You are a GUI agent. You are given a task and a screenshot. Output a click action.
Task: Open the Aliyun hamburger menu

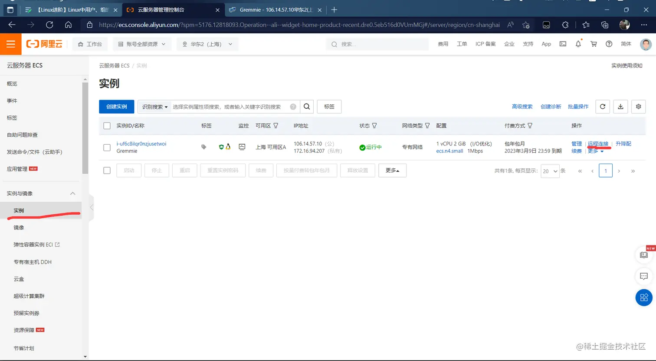click(x=11, y=44)
